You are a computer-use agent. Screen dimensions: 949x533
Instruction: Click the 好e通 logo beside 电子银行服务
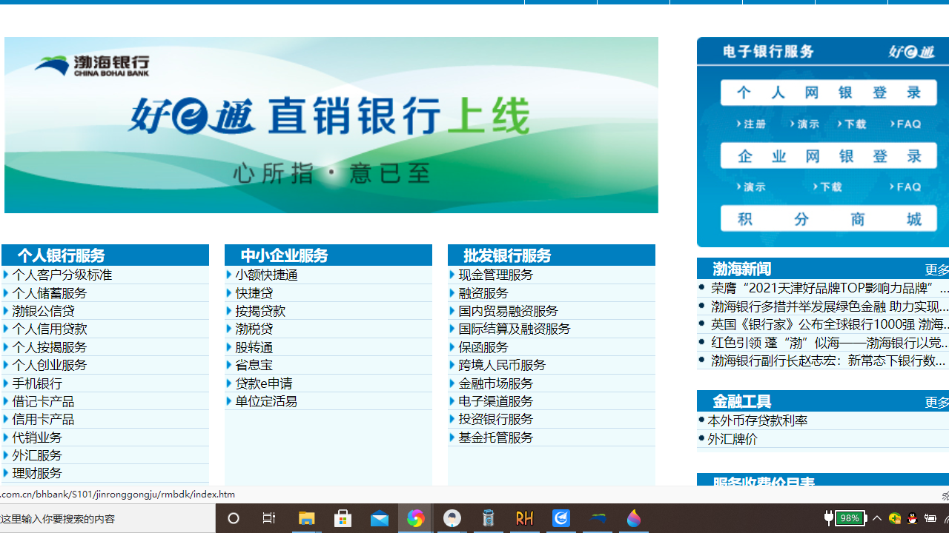(x=910, y=52)
